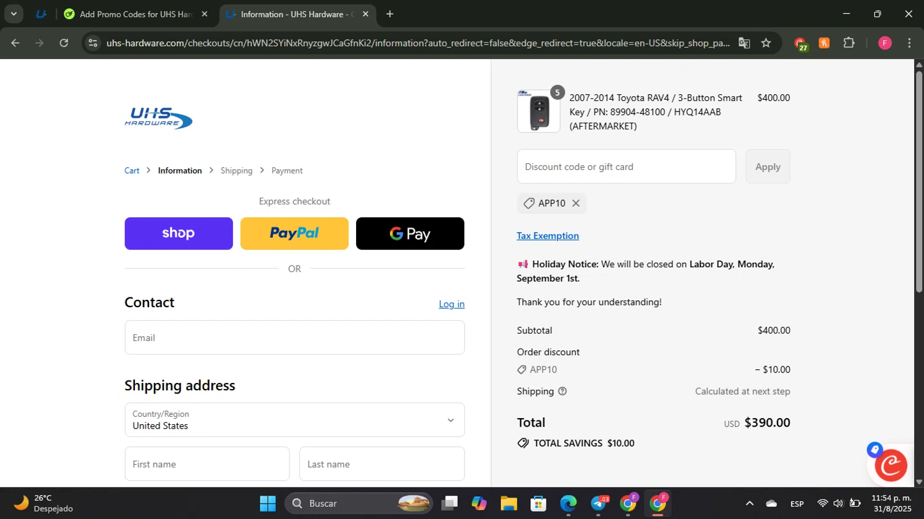Image resolution: width=924 pixels, height=519 pixels.
Task: Open File Explorer from the taskbar
Action: tap(509, 504)
